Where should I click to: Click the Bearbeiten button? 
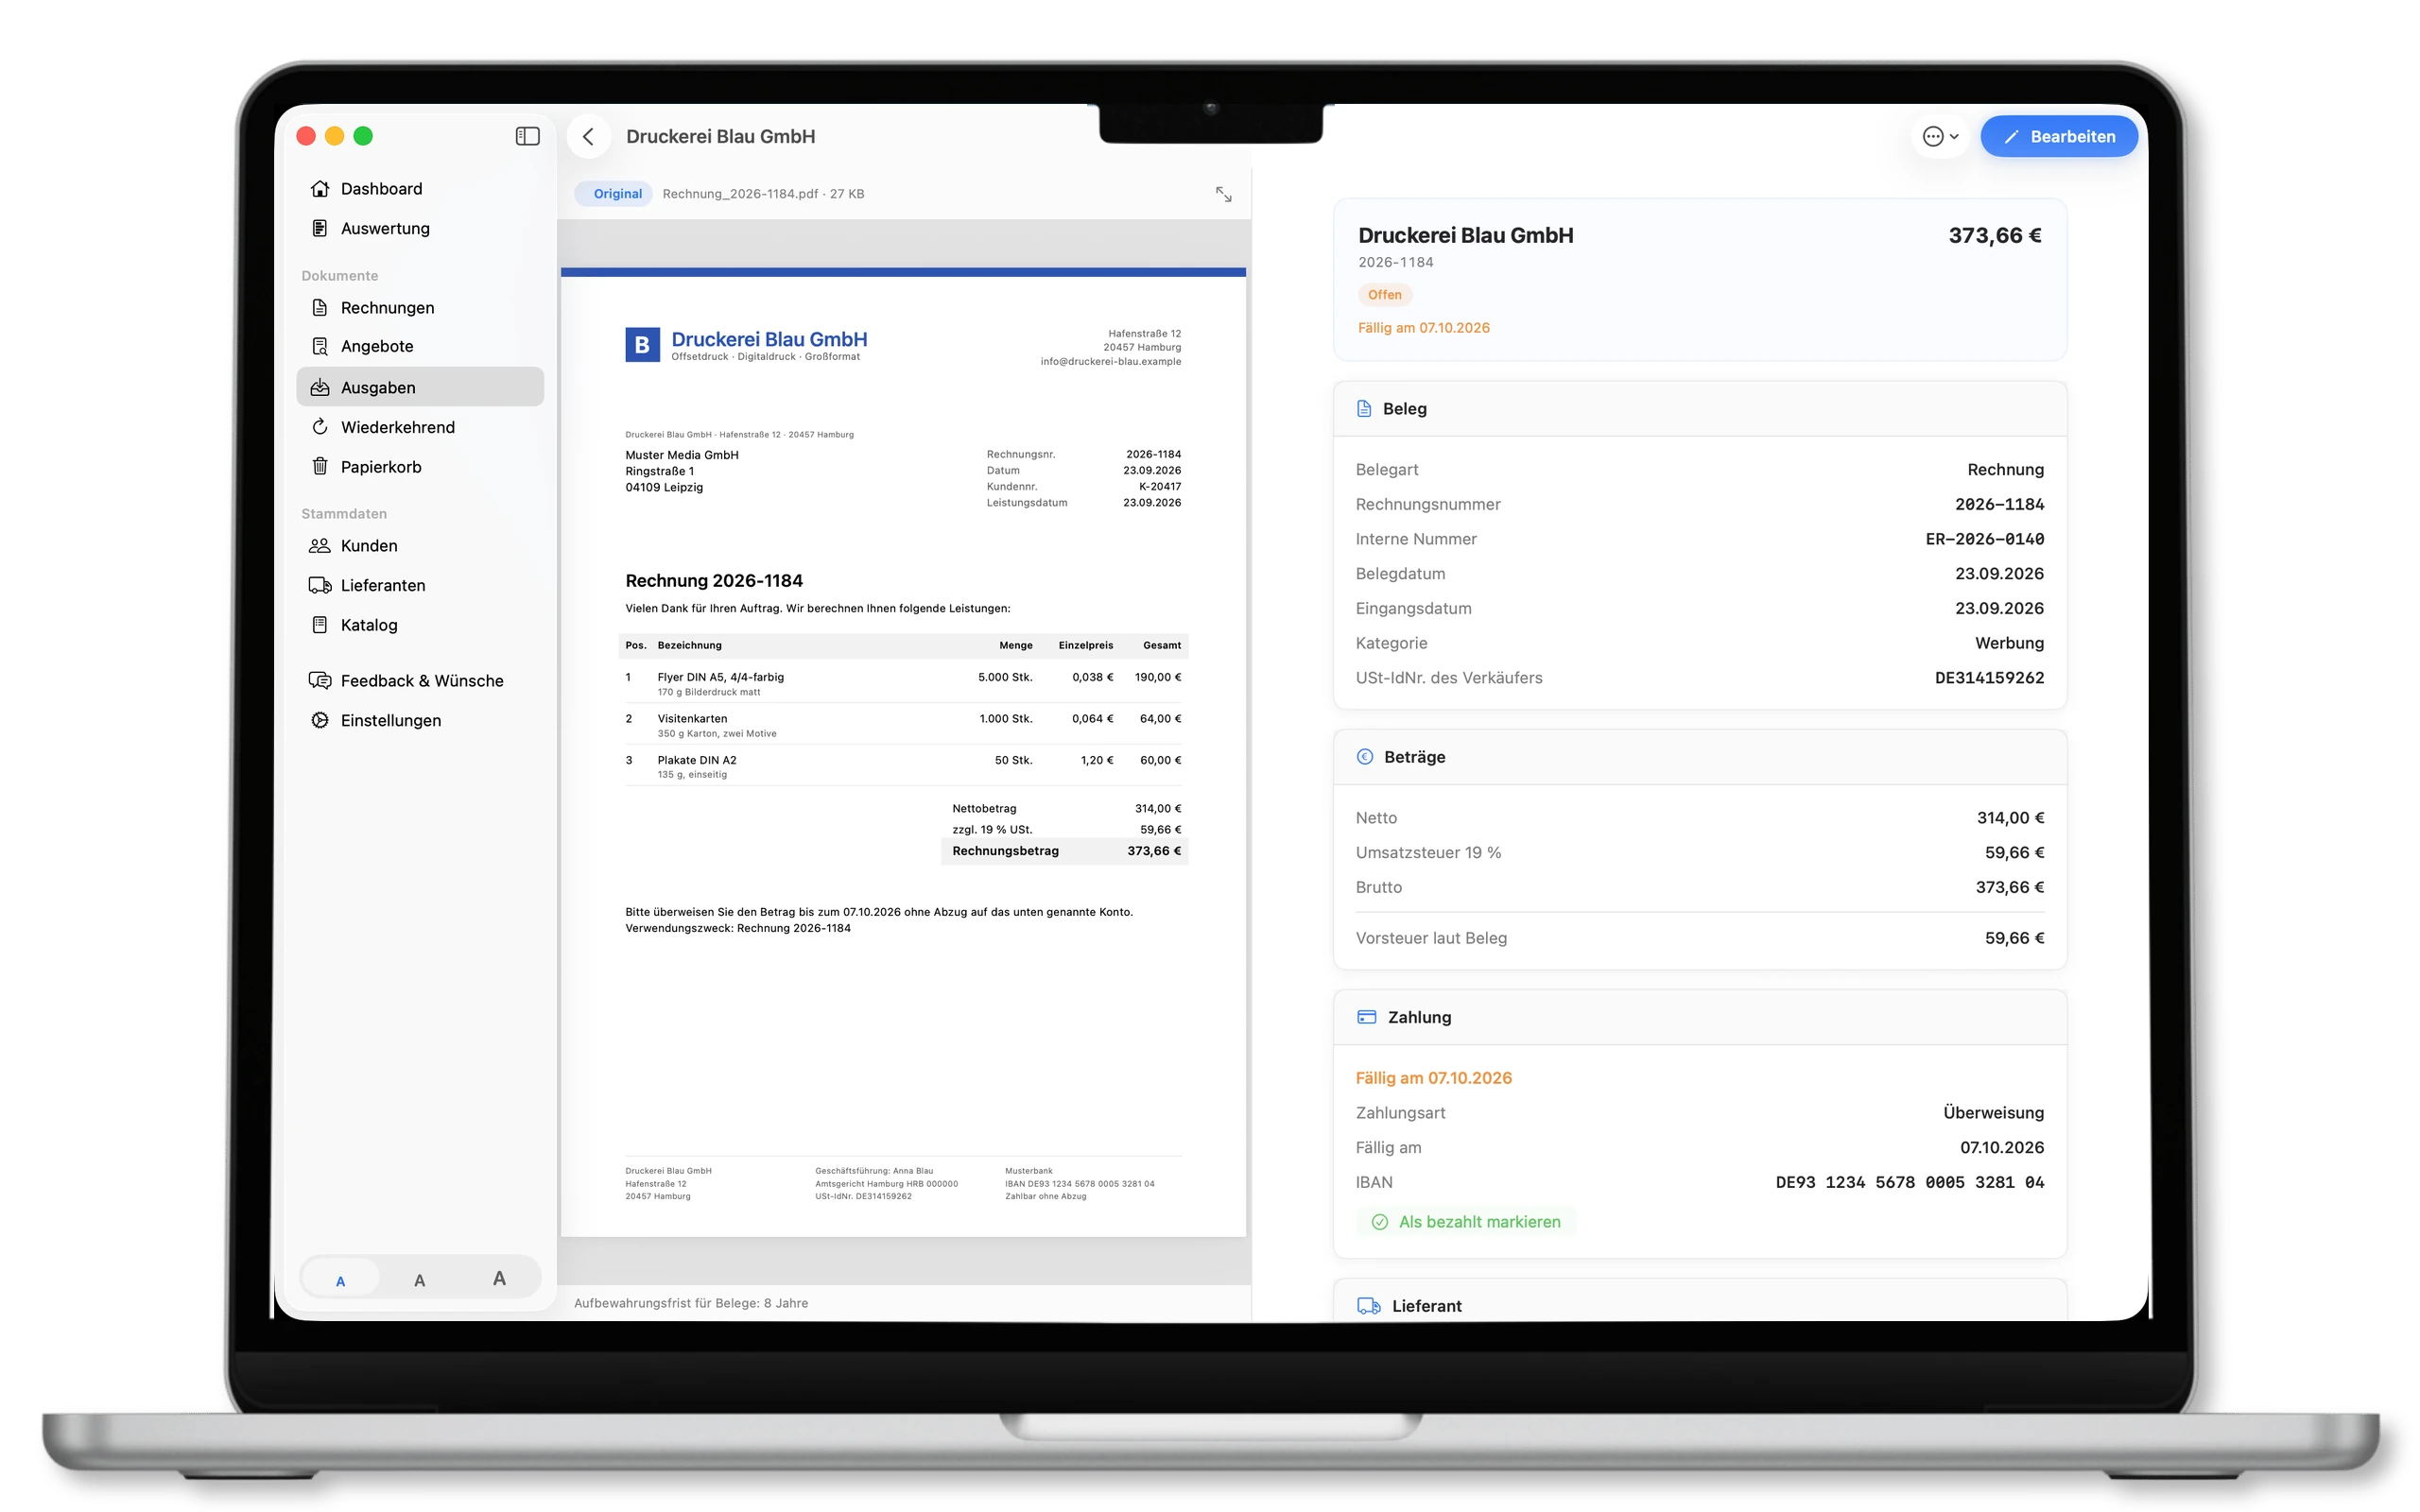click(x=2058, y=136)
